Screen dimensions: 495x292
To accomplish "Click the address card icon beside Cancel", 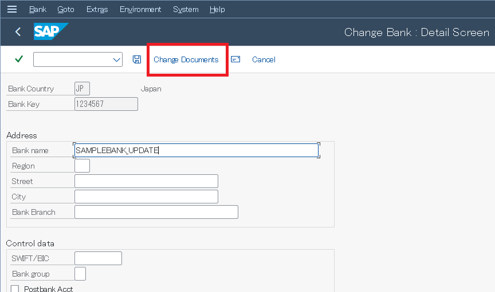I will click(x=235, y=59).
